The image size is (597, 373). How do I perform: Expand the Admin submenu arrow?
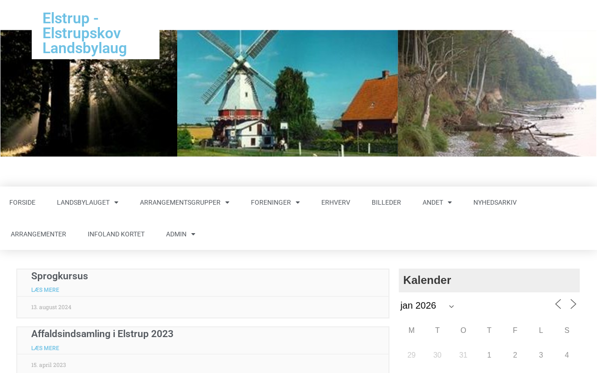tap(193, 234)
